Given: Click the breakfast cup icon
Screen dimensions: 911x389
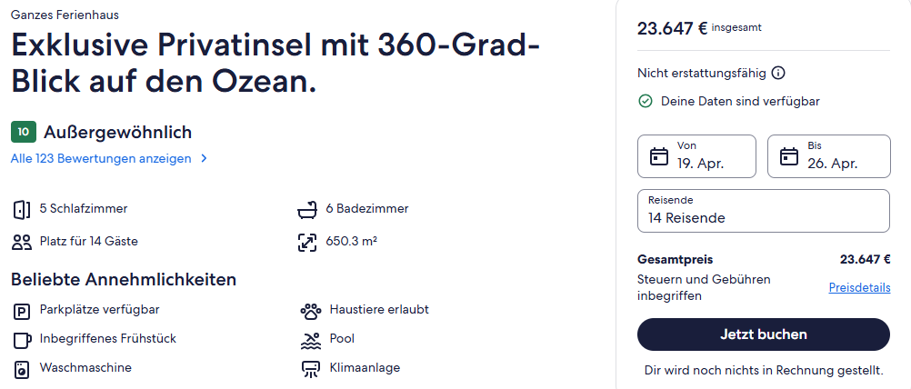Looking at the screenshot, I should (22, 340).
